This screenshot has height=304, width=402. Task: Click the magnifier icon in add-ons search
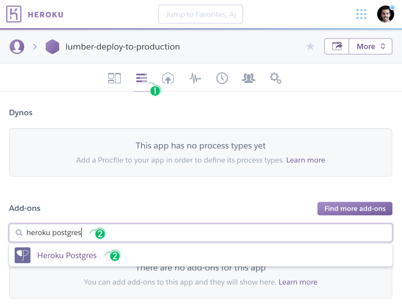tap(19, 233)
